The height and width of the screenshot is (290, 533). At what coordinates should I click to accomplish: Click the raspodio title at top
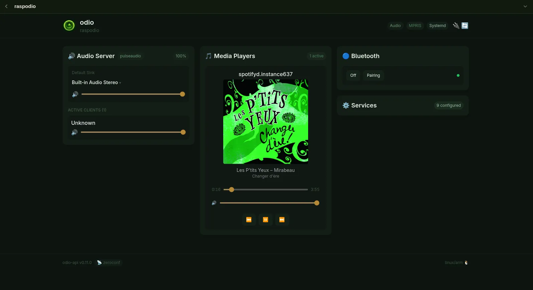click(x=25, y=6)
